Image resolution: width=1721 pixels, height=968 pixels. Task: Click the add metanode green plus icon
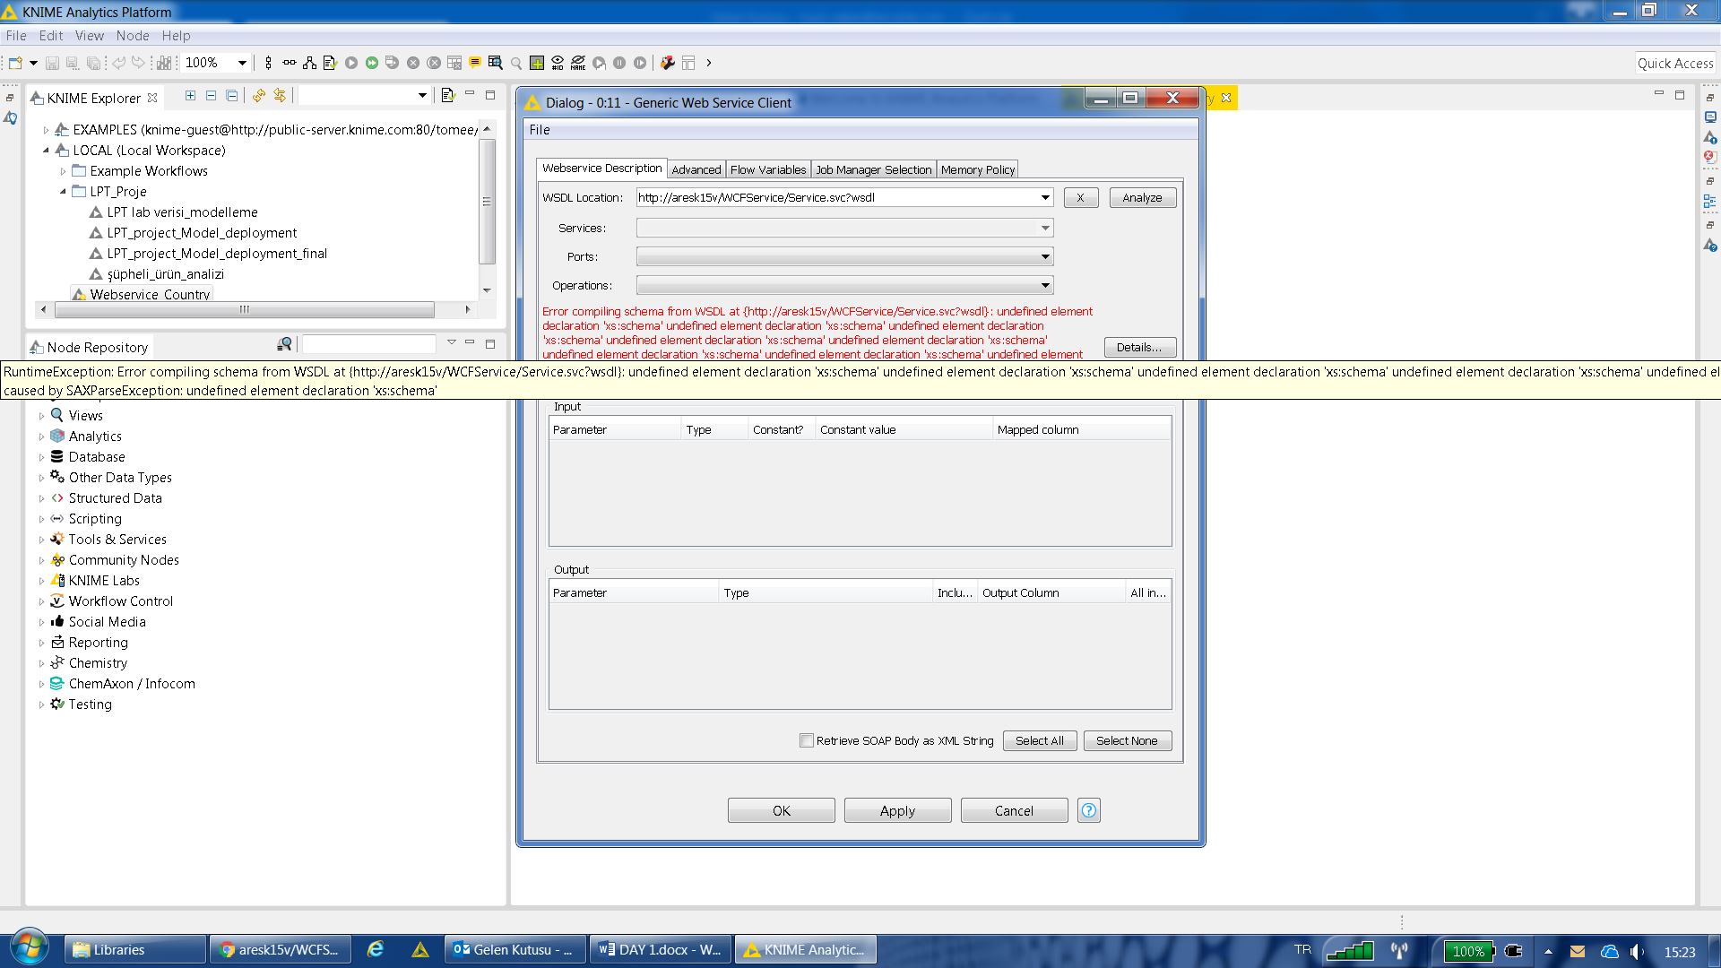coord(536,63)
